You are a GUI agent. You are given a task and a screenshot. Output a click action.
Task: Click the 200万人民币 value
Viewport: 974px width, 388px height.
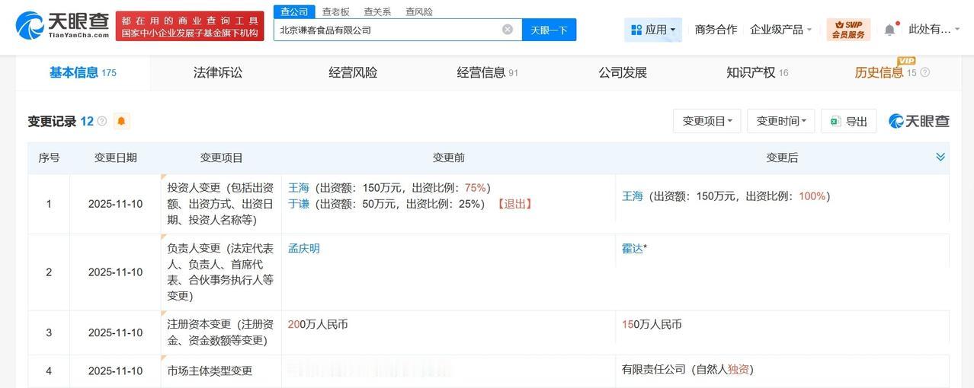[x=318, y=325]
